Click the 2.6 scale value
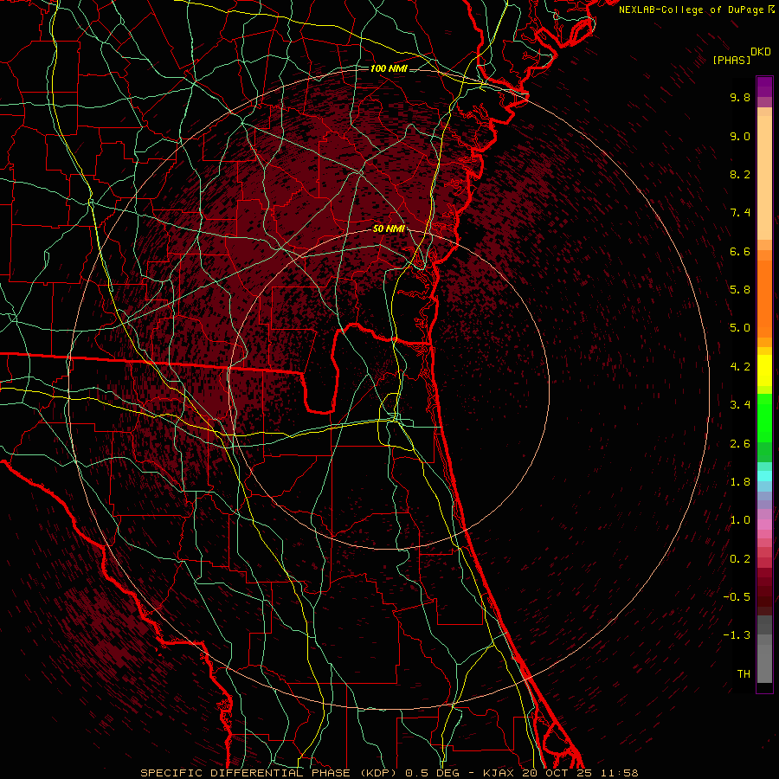Screen dimensions: 779x779 740,443
